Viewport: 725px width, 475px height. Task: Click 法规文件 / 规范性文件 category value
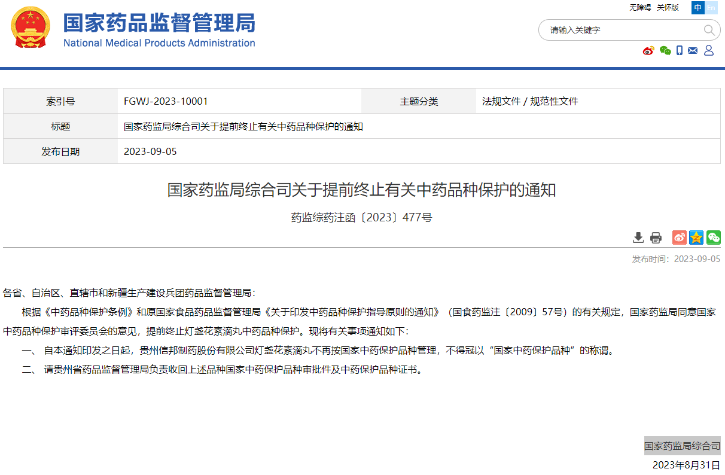point(530,102)
